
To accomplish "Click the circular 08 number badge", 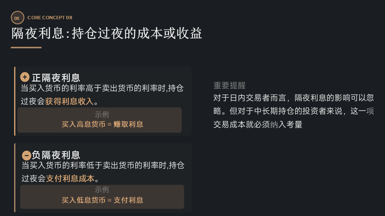I will tap(17, 18).
